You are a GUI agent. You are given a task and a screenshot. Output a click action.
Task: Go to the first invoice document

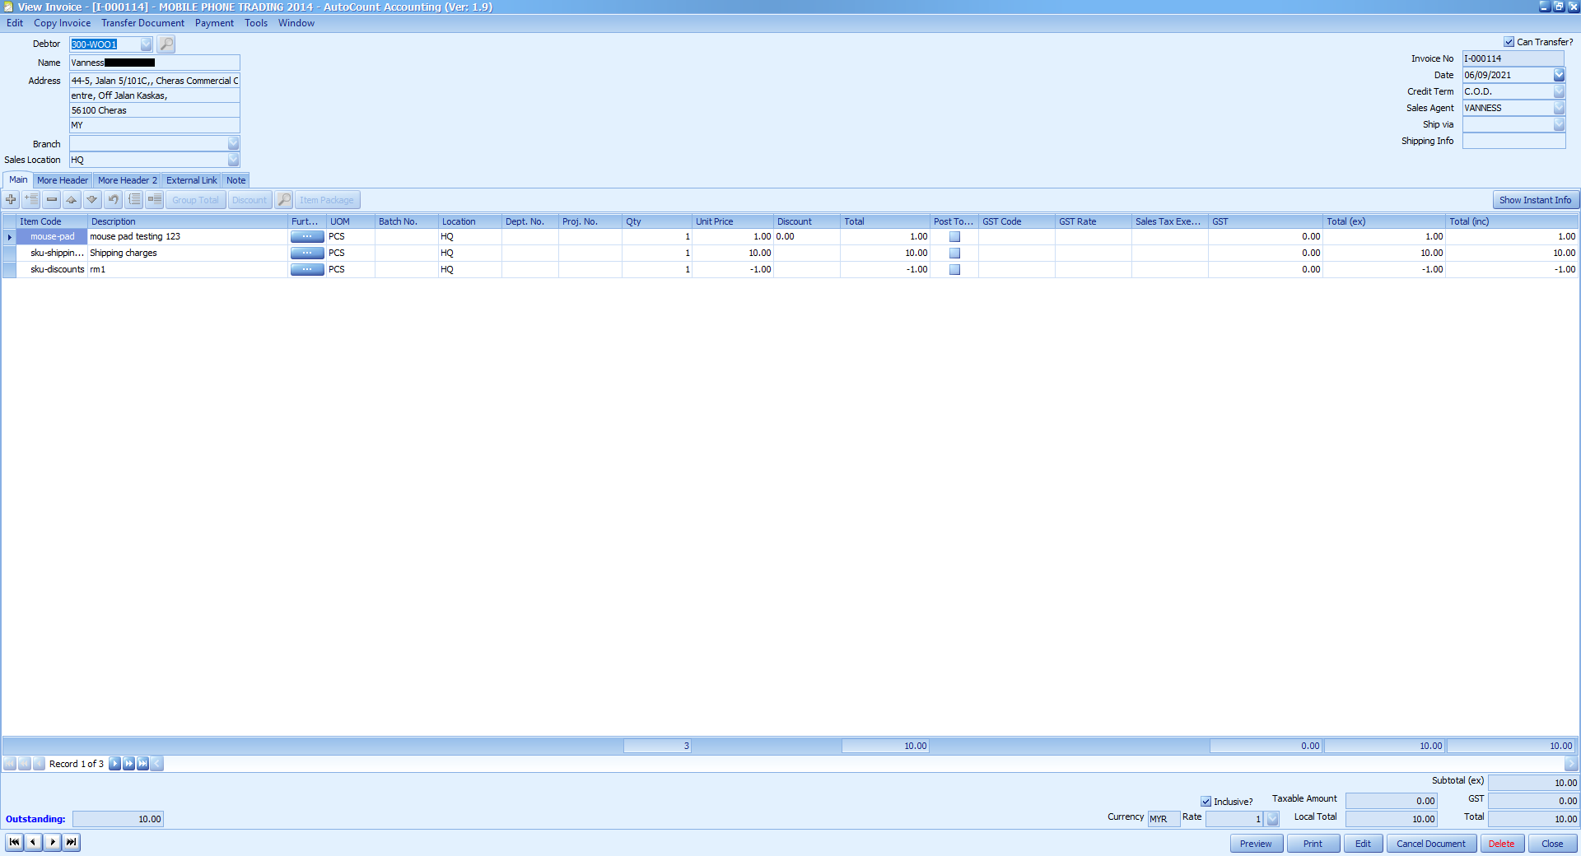click(x=14, y=842)
